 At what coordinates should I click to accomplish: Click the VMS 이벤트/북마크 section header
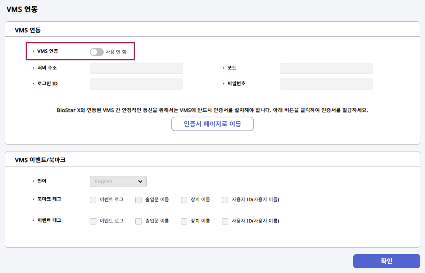click(40, 160)
